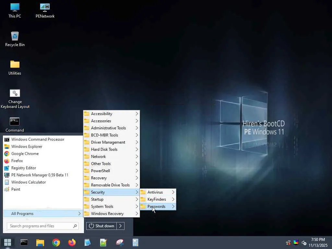The height and width of the screenshot is (249, 332).
Task: Expand the Accessibility folder
Action: tap(112, 114)
